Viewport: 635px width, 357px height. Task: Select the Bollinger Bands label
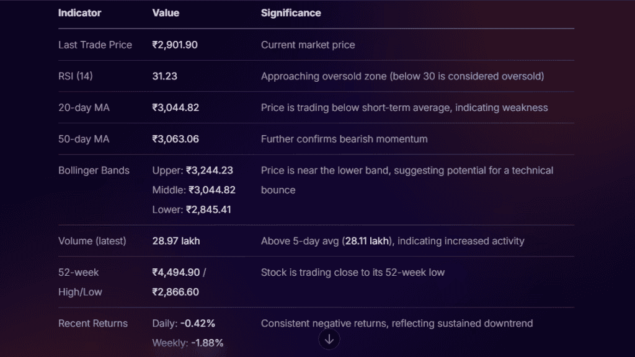click(94, 170)
